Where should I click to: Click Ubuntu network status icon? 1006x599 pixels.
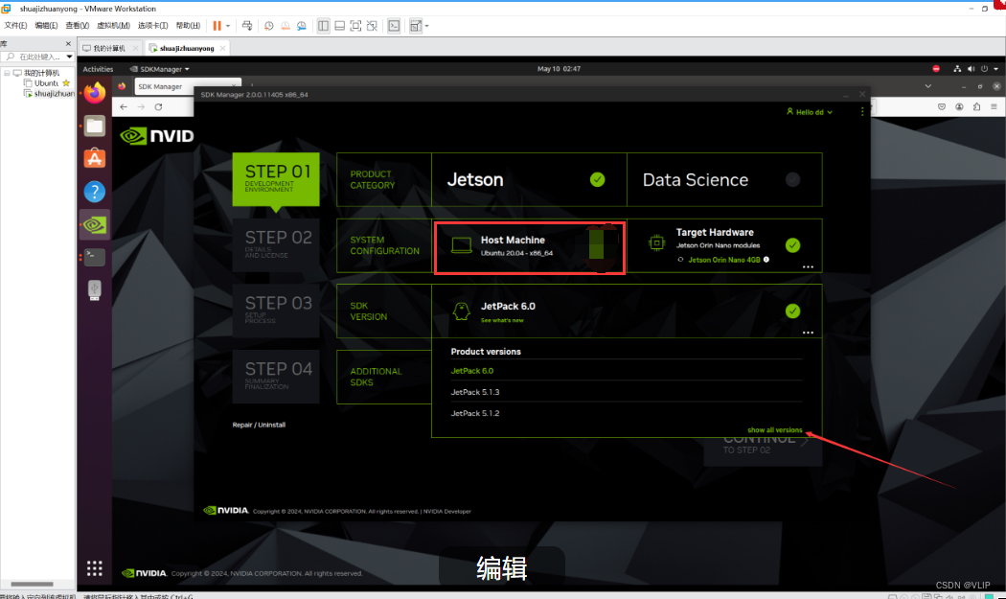[x=957, y=69]
